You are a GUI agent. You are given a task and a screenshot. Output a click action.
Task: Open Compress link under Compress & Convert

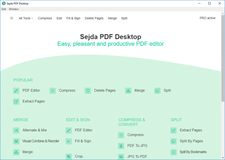[135, 135]
